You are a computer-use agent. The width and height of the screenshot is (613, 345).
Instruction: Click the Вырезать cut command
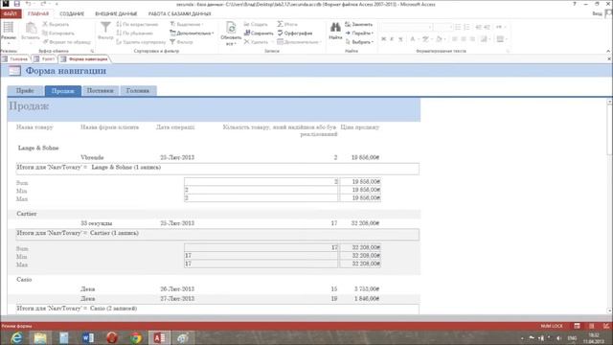[x=56, y=24]
